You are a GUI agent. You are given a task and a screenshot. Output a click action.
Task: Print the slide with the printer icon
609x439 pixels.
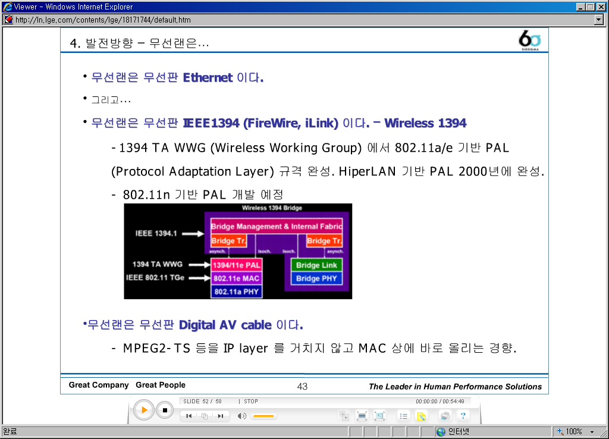pyautogui.click(x=445, y=416)
